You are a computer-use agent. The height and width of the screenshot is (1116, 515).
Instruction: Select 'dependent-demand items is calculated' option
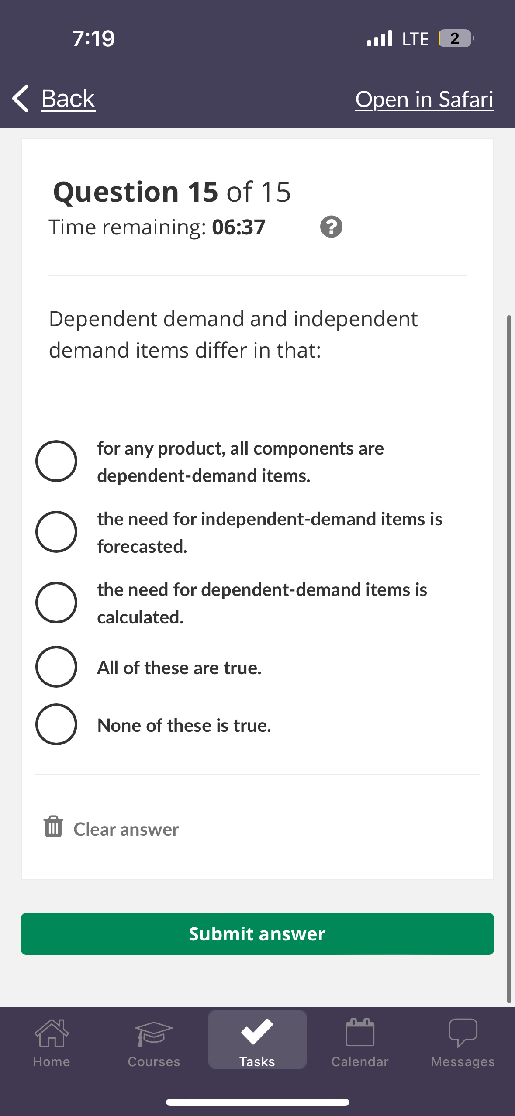click(x=56, y=603)
